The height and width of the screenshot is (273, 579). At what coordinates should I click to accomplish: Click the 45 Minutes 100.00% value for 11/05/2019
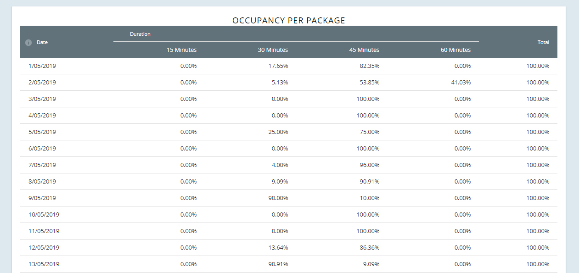coord(368,231)
